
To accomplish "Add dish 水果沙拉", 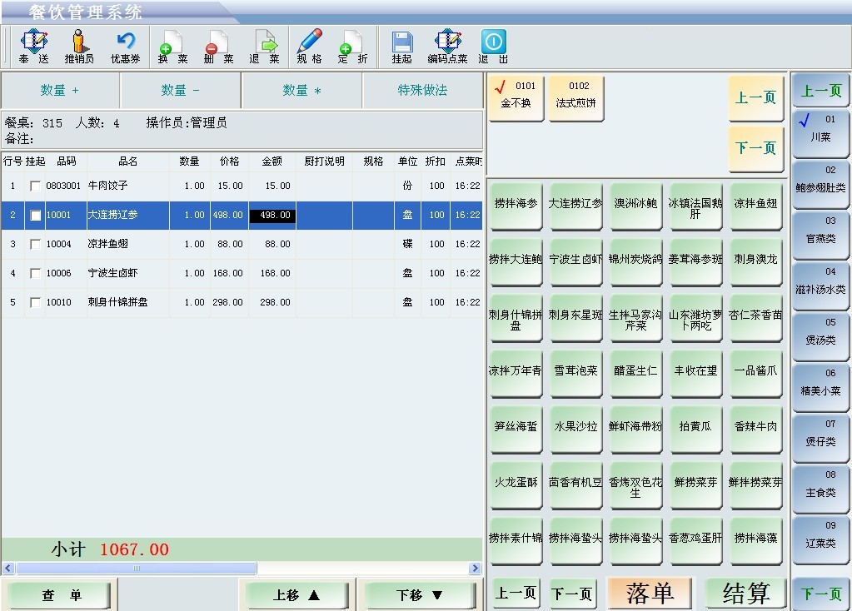I will point(575,430).
